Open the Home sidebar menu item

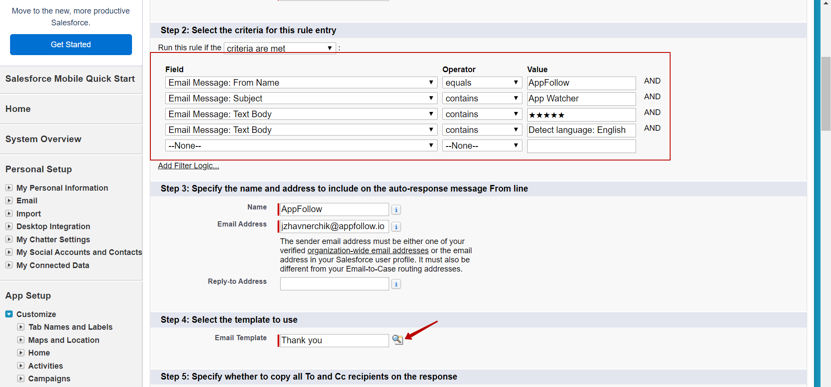[18, 109]
